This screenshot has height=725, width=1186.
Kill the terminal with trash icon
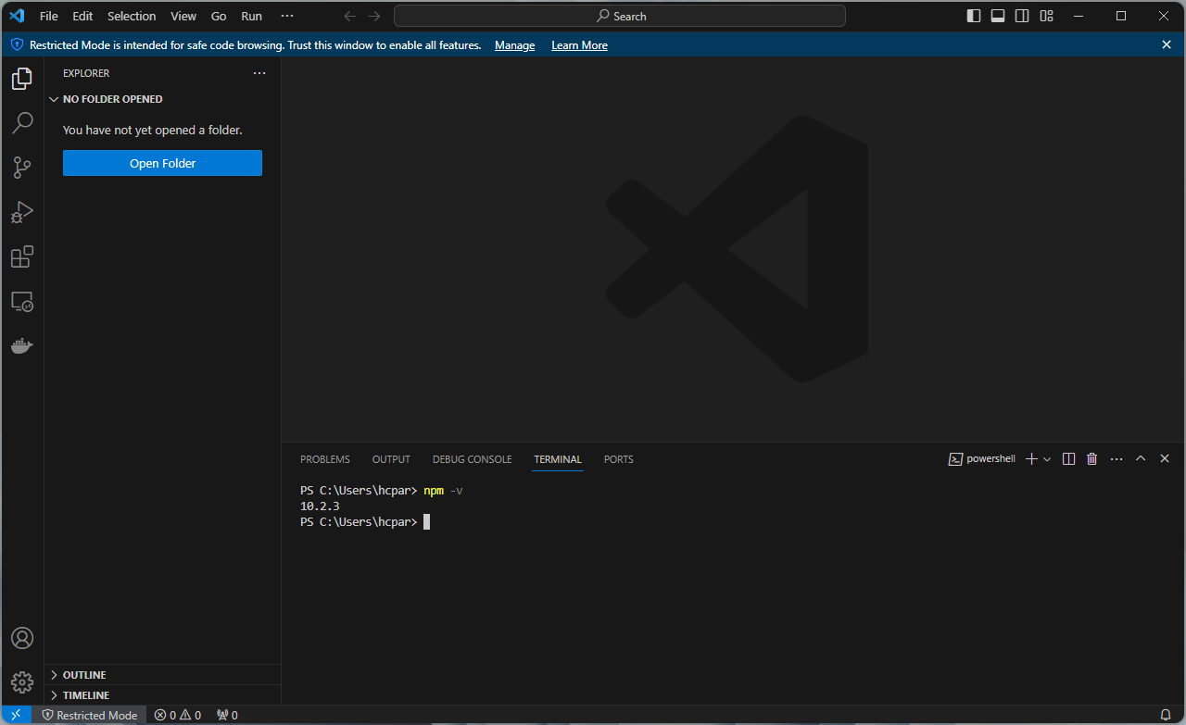[x=1092, y=458]
